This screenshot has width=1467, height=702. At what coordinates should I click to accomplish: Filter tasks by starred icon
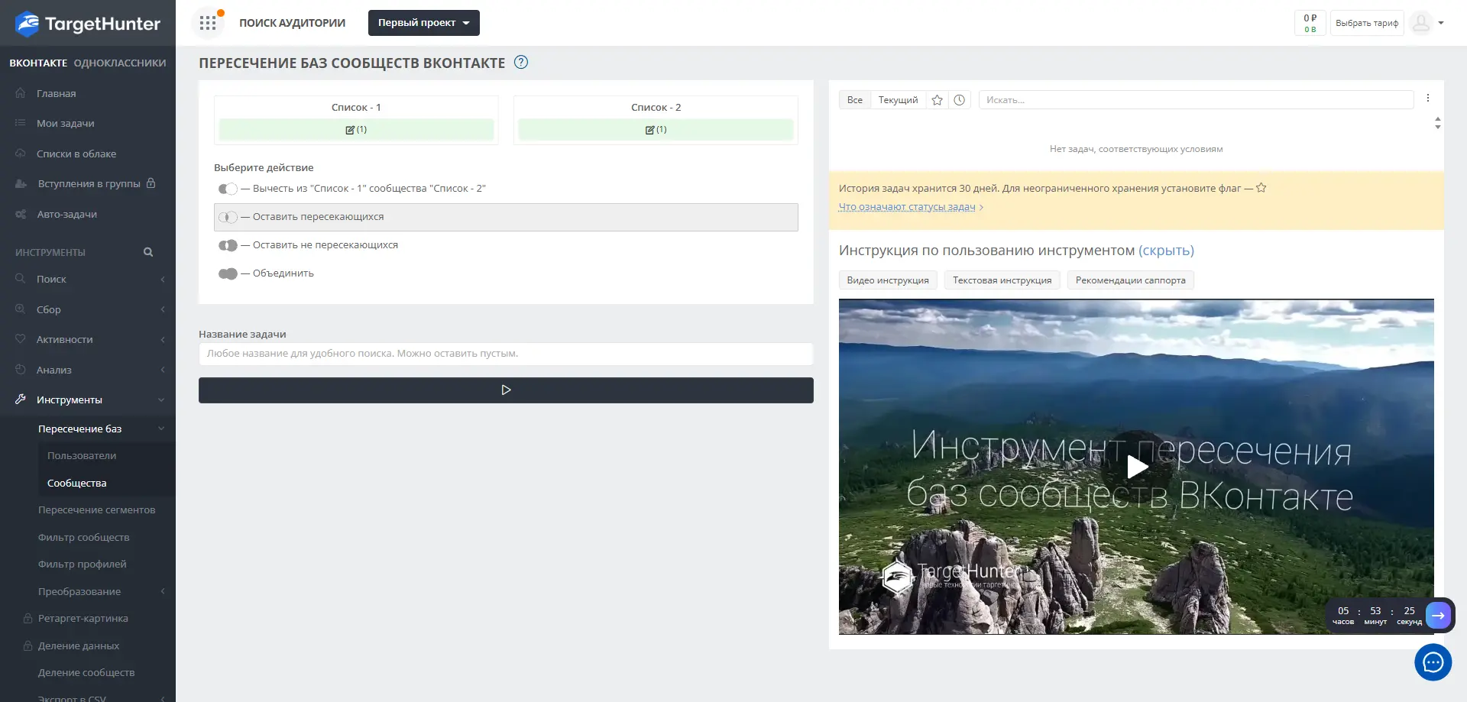[x=938, y=100]
